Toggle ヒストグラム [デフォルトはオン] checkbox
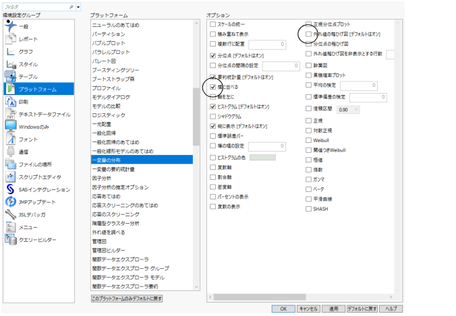456x316 pixels. click(213, 106)
